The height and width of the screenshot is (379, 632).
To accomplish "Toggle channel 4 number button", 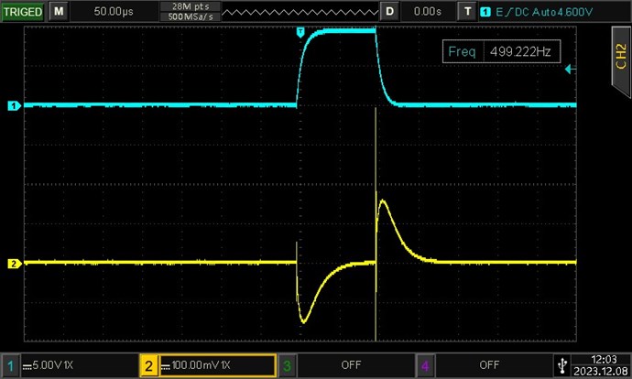I will pyautogui.click(x=425, y=365).
